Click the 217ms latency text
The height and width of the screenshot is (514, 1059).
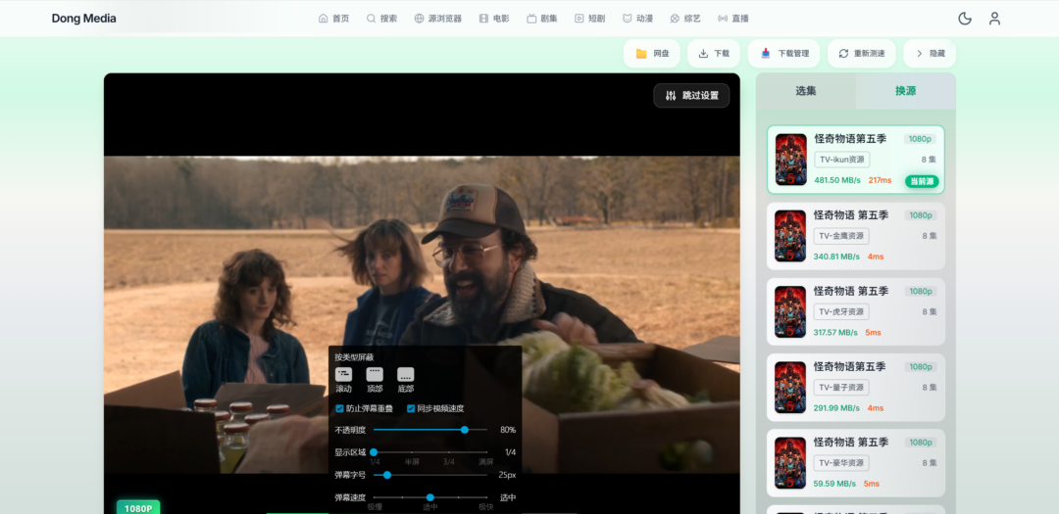coord(880,180)
